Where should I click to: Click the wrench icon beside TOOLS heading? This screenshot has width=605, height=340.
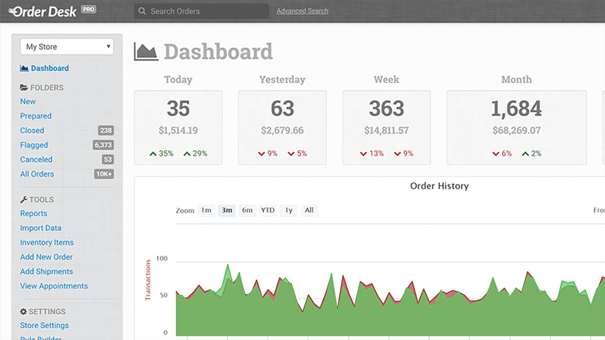(x=23, y=199)
